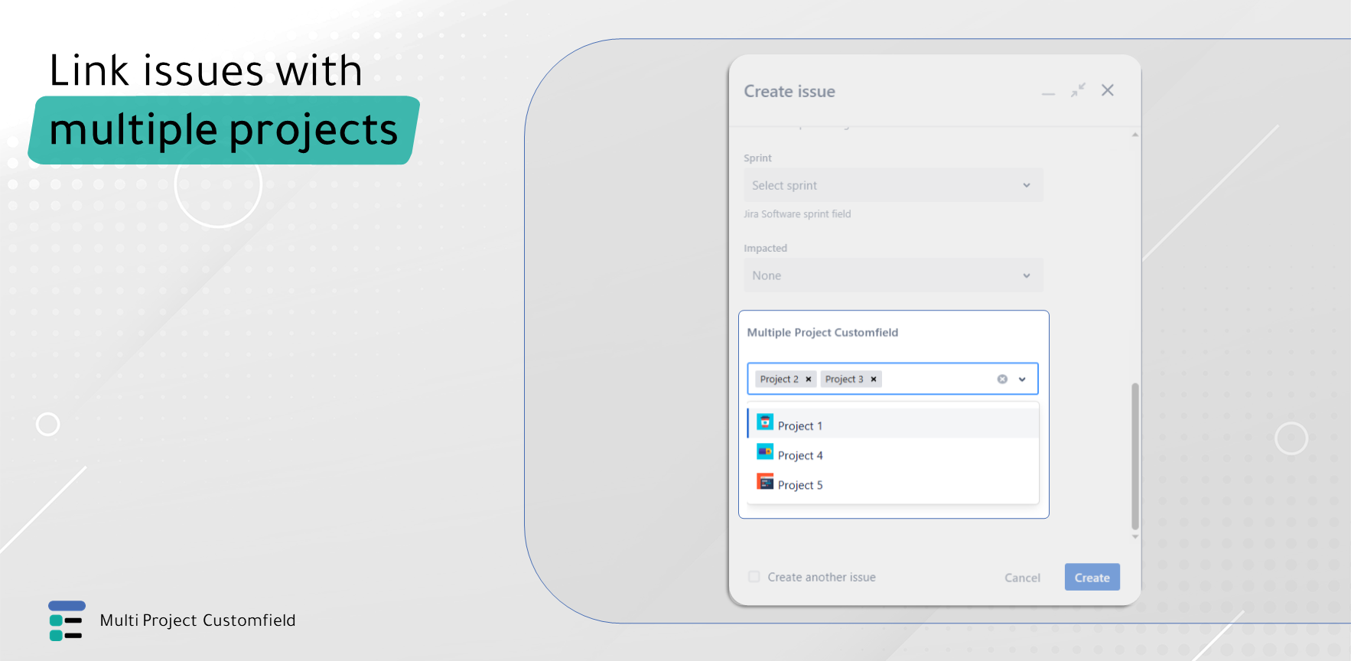
Task: Collapse the project multi-select dropdown chevron
Action: pyautogui.click(x=1022, y=379)
